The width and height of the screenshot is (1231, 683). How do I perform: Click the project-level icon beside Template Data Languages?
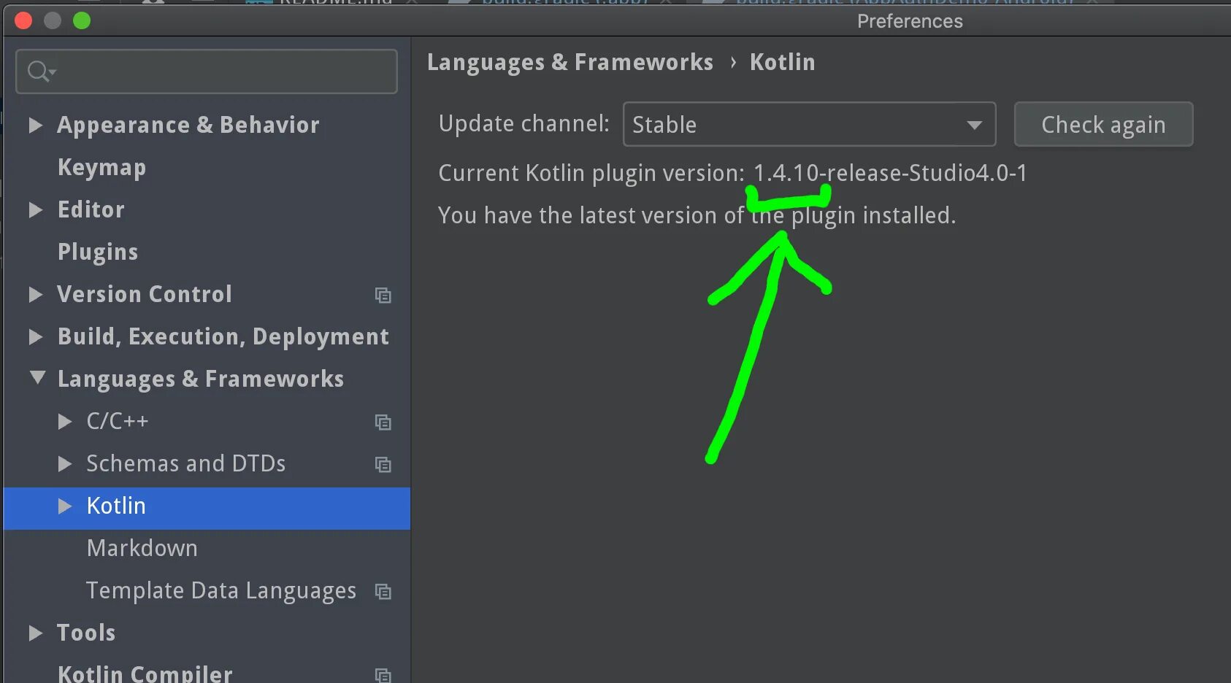pyautogui.click(x=383, y=591)
